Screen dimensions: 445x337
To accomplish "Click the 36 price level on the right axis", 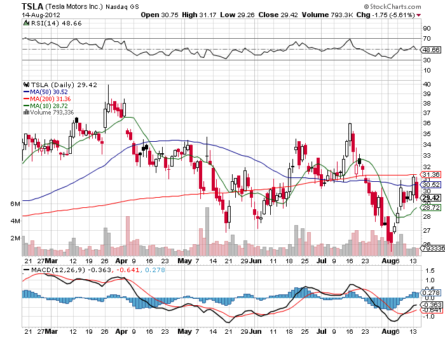I will pyautogui.click(x=427, y=123).
